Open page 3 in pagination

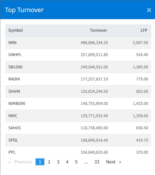(58, 162)
